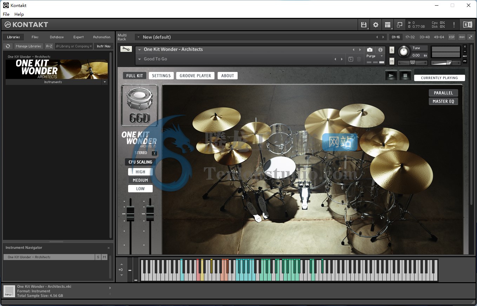
Task: Play the groove with play button
Action: 391,75
